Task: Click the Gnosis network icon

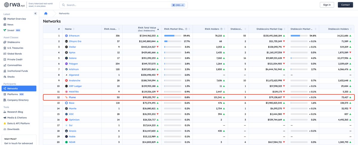Action: [67, 131]
